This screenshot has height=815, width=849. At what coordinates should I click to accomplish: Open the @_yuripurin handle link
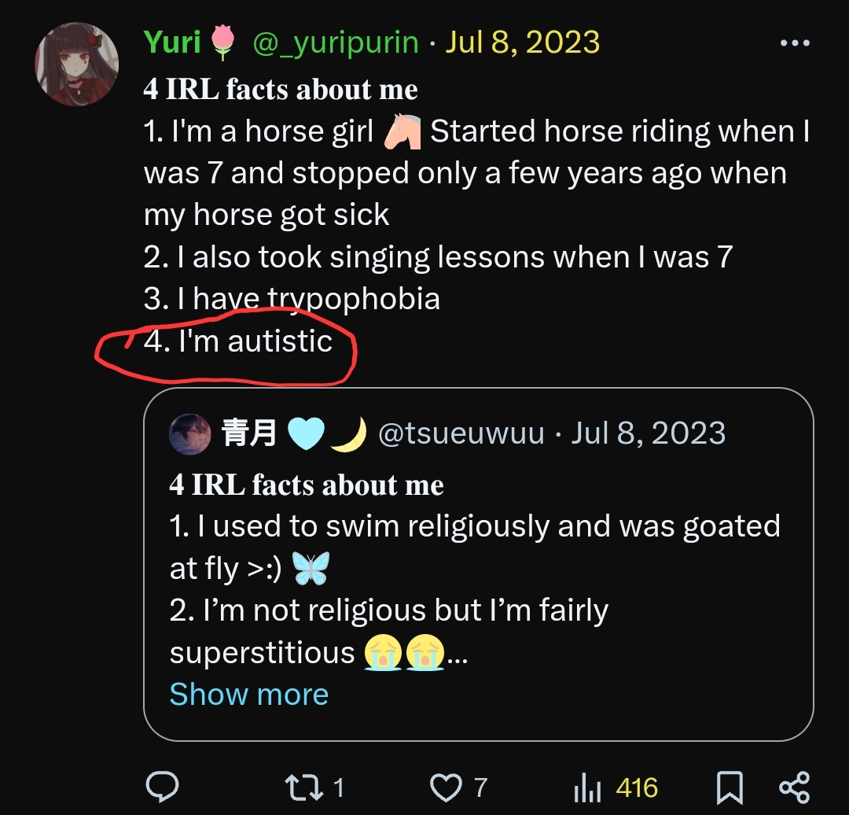[335, 42]
